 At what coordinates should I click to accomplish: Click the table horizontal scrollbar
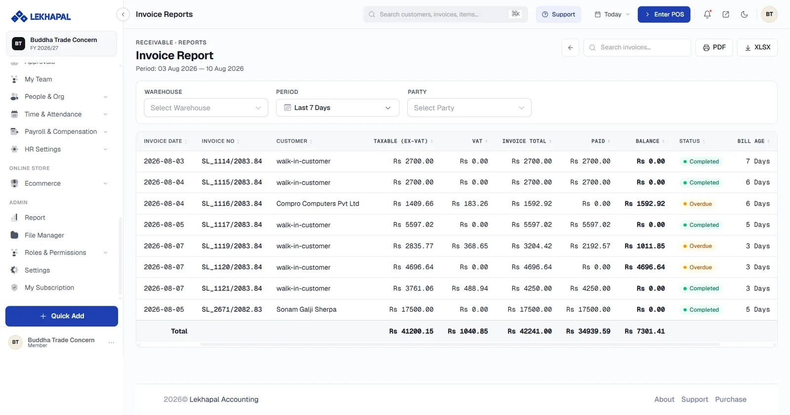459,344
